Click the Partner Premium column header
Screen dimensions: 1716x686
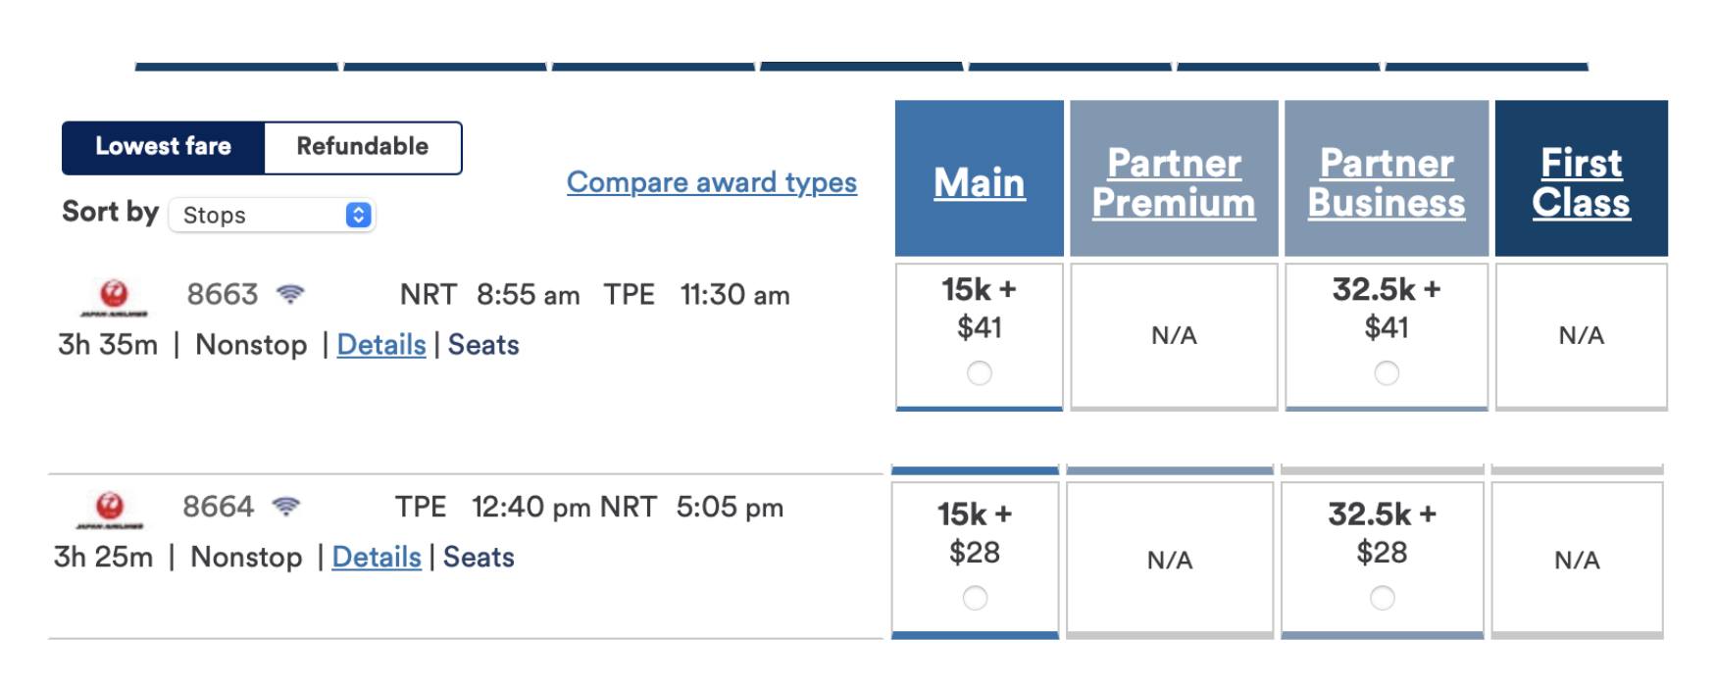(1174, 182)
